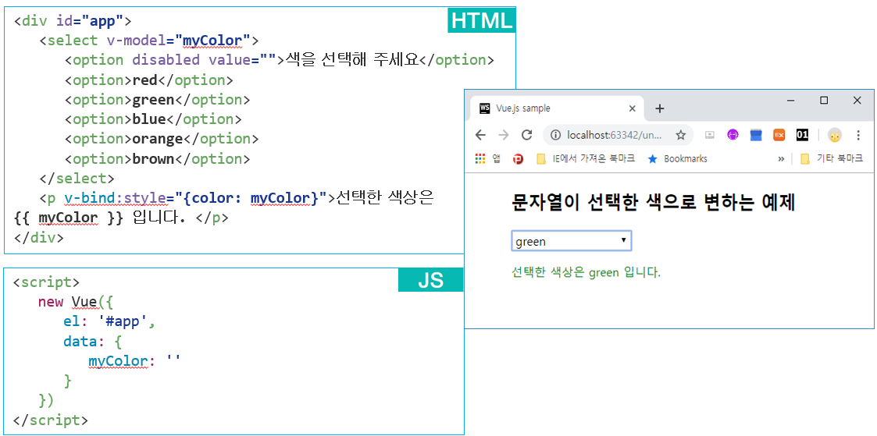
Task: Click the '<div id="app">' code line
Action: pyautogui.click(x=72, y=20)
